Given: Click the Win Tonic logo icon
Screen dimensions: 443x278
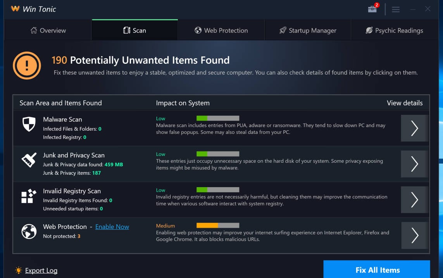Looking at the screenshot, I should point(15,9).
